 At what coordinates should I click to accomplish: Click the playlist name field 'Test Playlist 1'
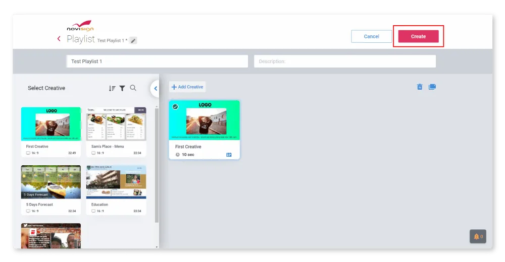157,61
